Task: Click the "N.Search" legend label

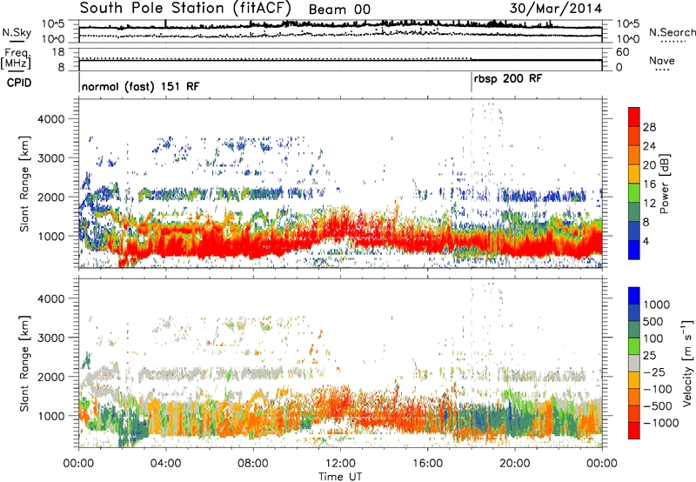Action: click(672, 32)
